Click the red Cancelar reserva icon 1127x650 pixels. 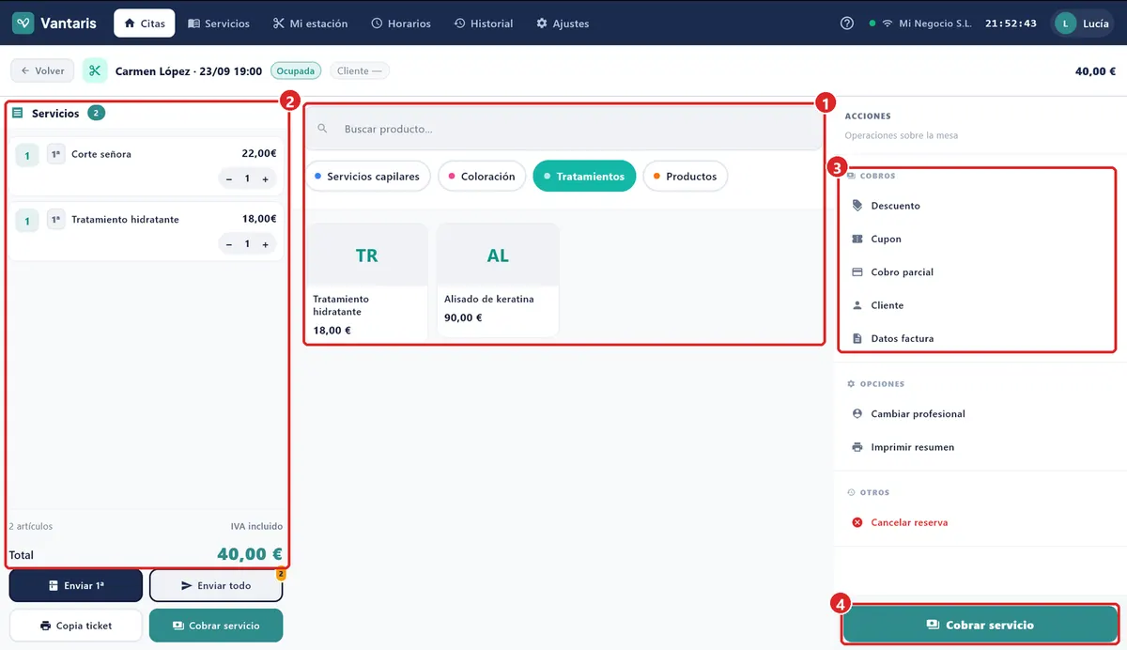(x=857, y=522)
